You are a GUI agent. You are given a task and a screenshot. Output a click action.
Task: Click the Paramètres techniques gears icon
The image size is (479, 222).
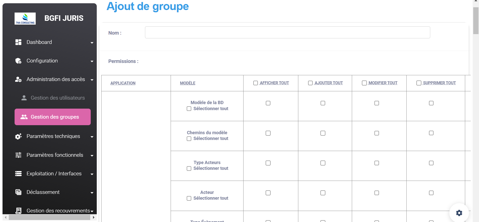(18, 136)
